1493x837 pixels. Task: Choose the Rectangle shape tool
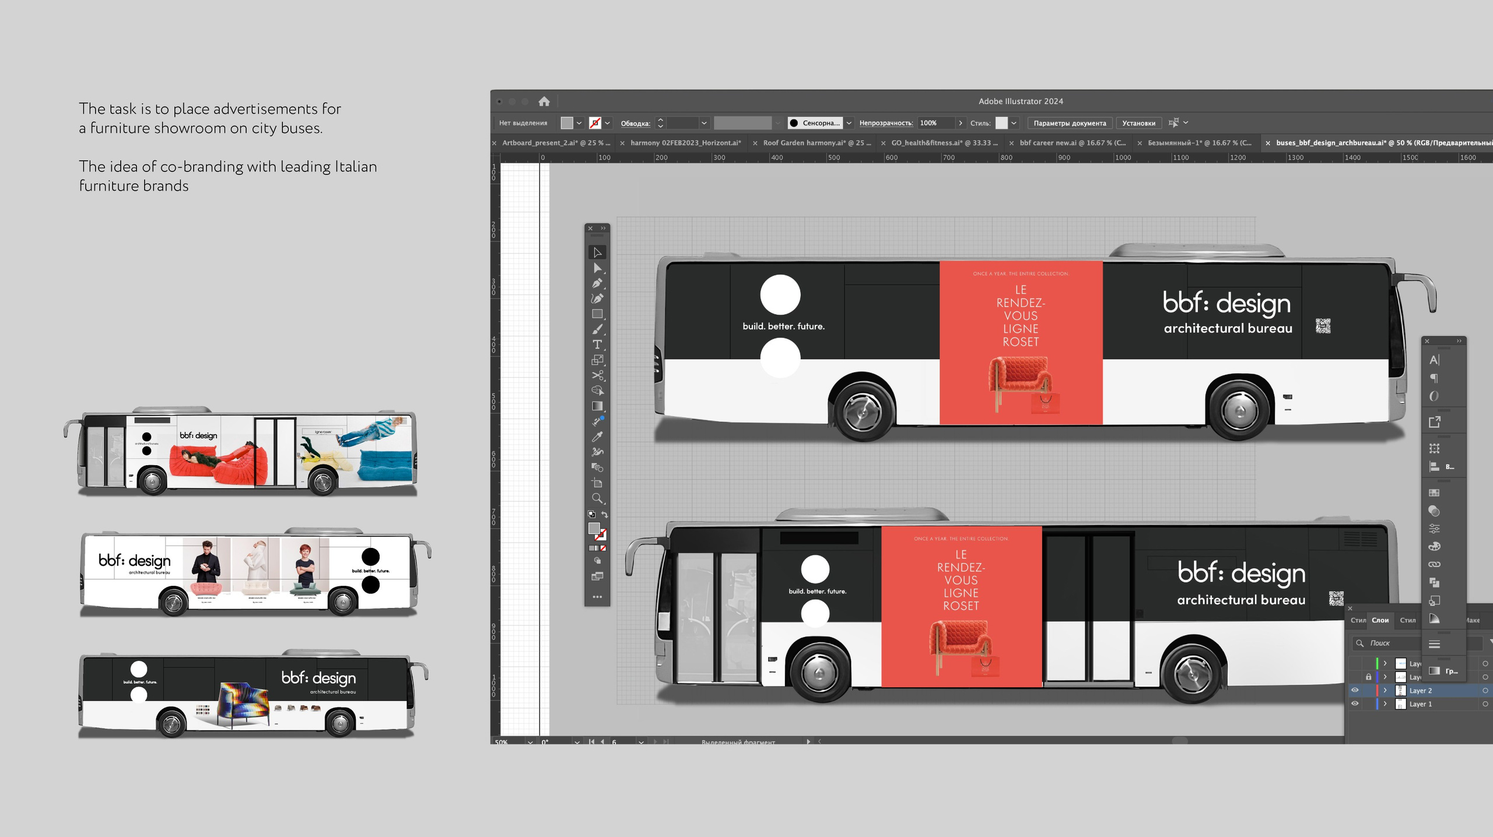tap(597, 314)
